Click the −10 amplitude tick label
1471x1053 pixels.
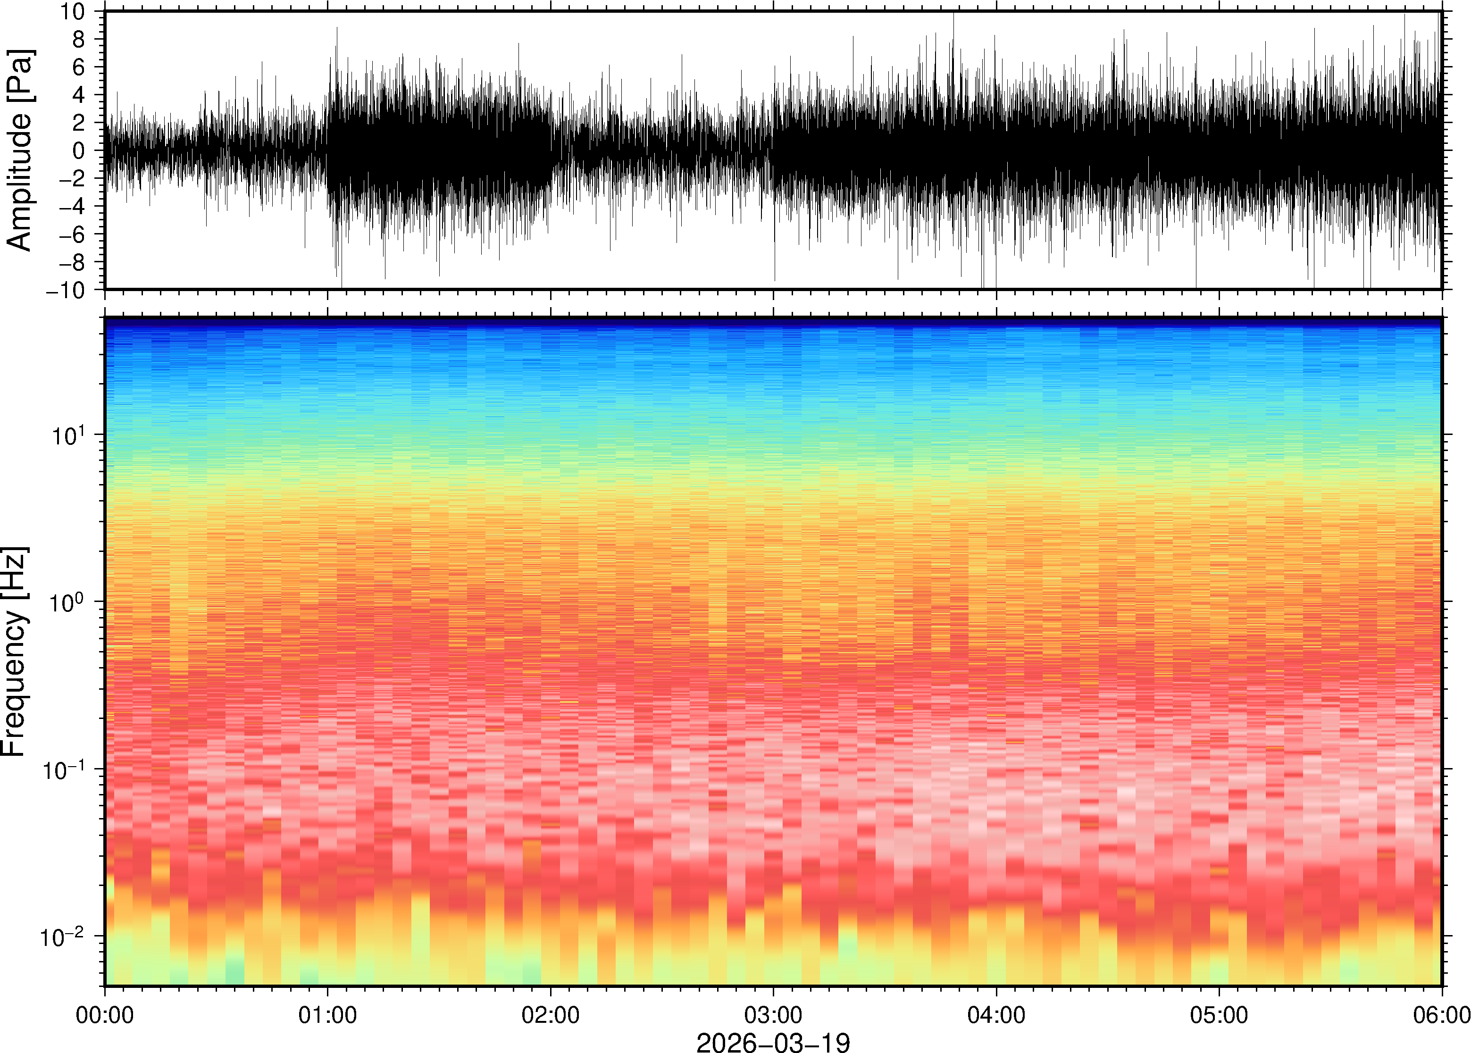[x=66, y=290]
